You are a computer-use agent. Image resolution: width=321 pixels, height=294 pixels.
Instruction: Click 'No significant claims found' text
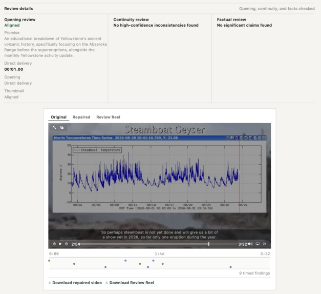[x=244, y=25]
